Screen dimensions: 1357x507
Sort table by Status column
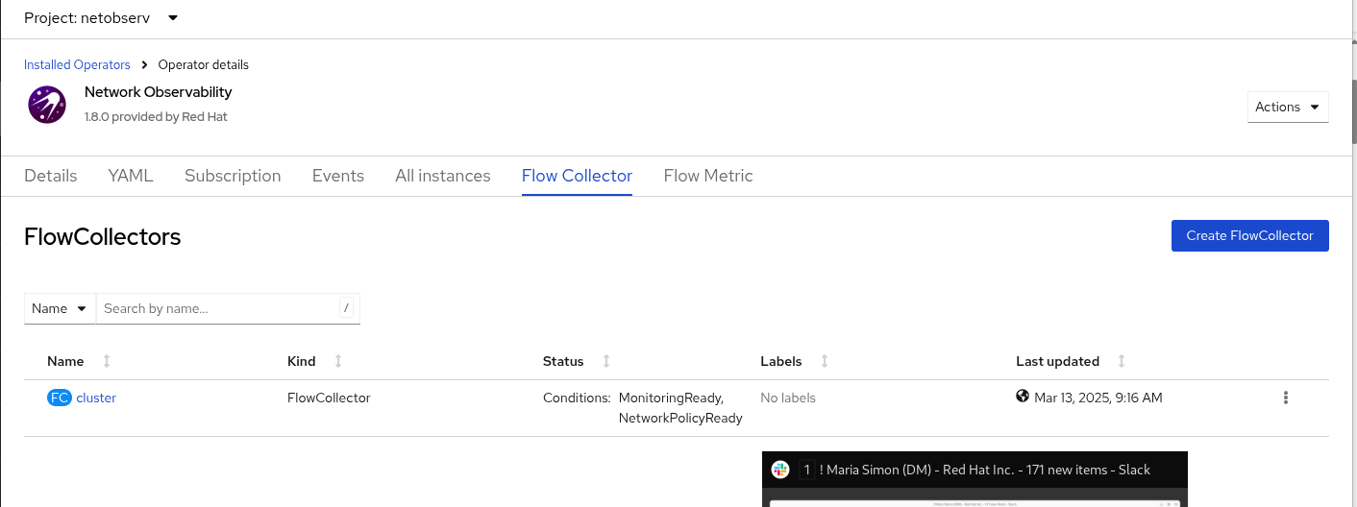pyautogui.click(x=606, y=361)
